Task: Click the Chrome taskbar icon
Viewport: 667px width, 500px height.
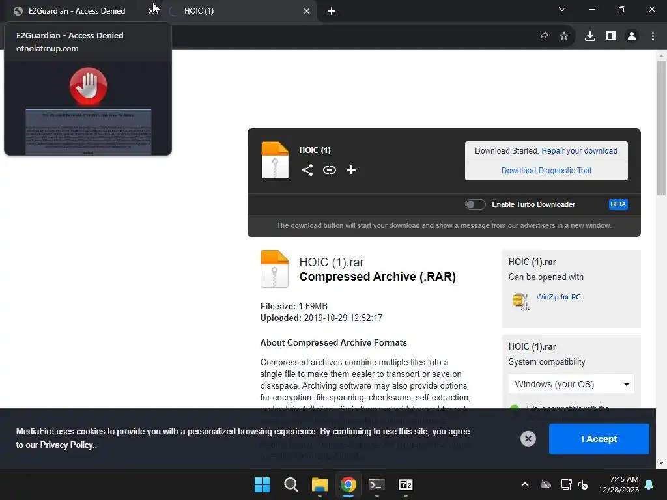Action: pyautogui.click(x=348, y=484)
